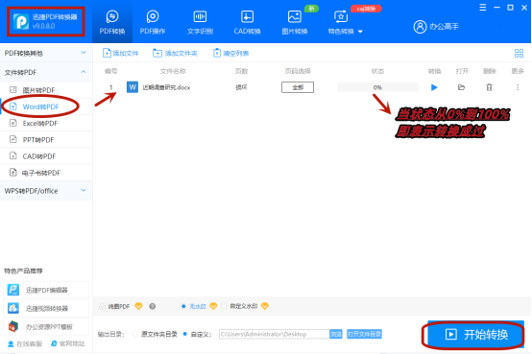
Task: Click the 0% progress bar
Action: coord(377,87)
